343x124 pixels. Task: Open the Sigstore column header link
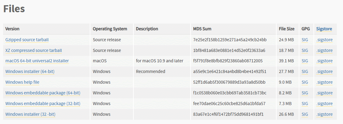(x=324, y=29)
